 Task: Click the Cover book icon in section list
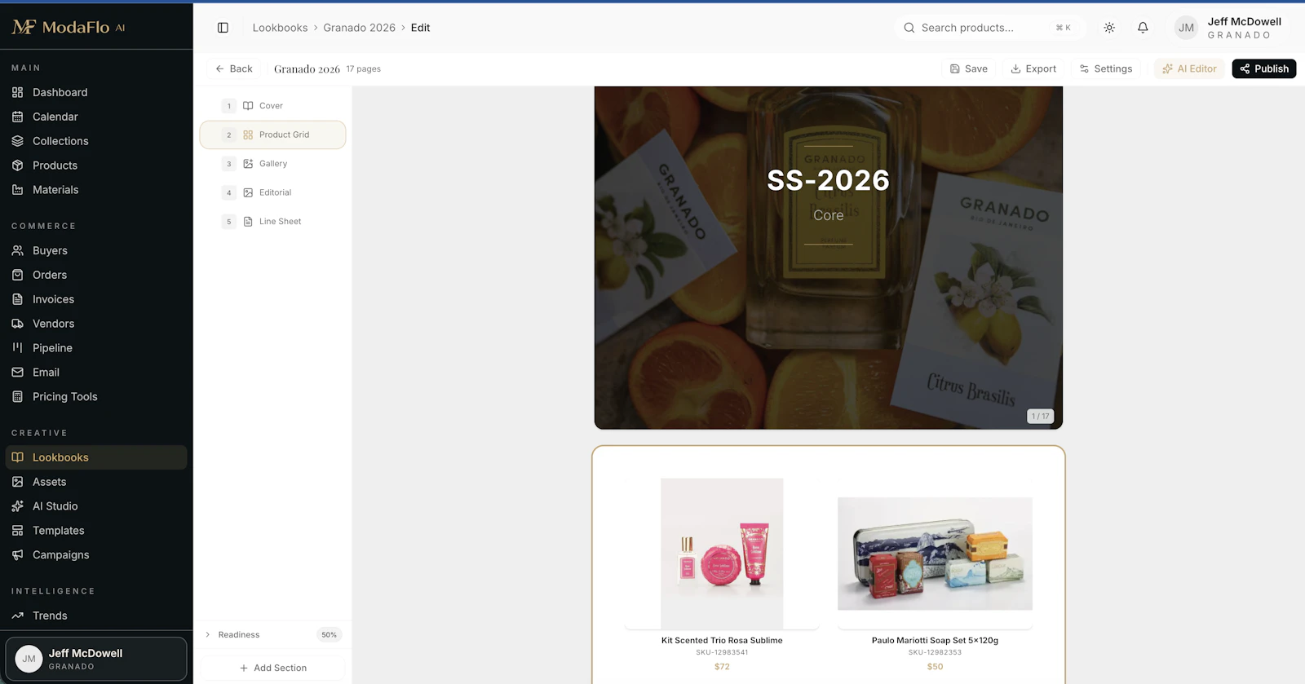248,106
